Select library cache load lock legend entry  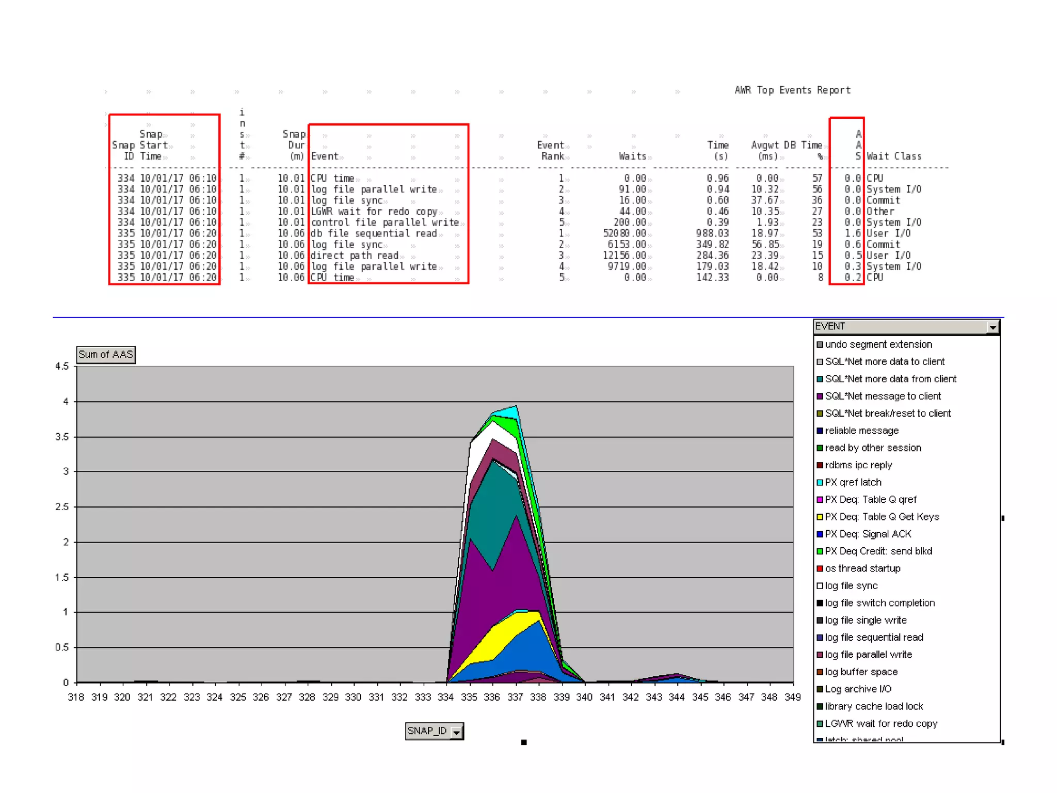click(x=873, y=706)
